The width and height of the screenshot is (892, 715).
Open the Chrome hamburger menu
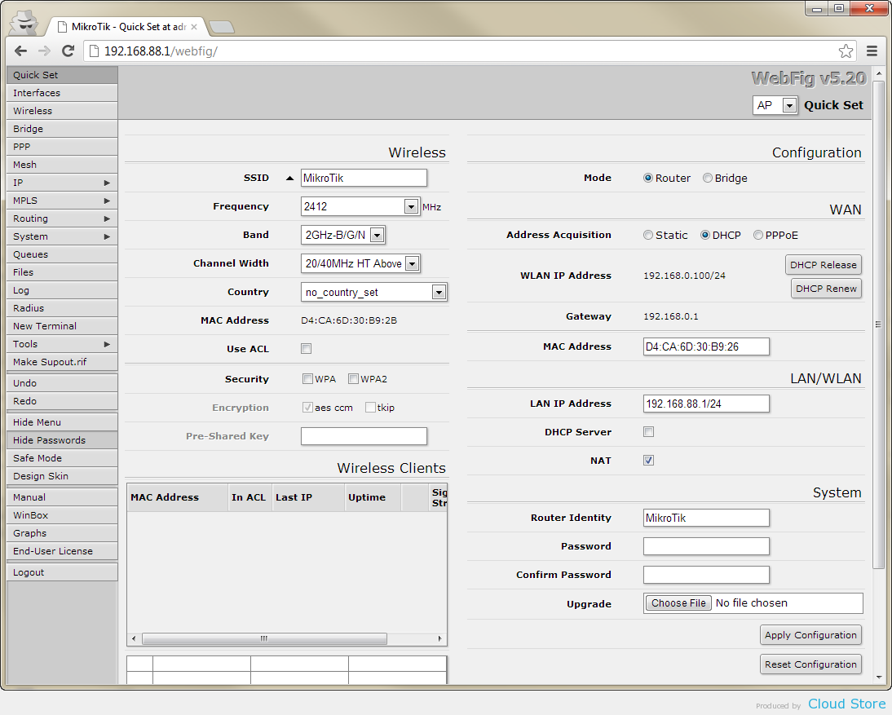872,51
